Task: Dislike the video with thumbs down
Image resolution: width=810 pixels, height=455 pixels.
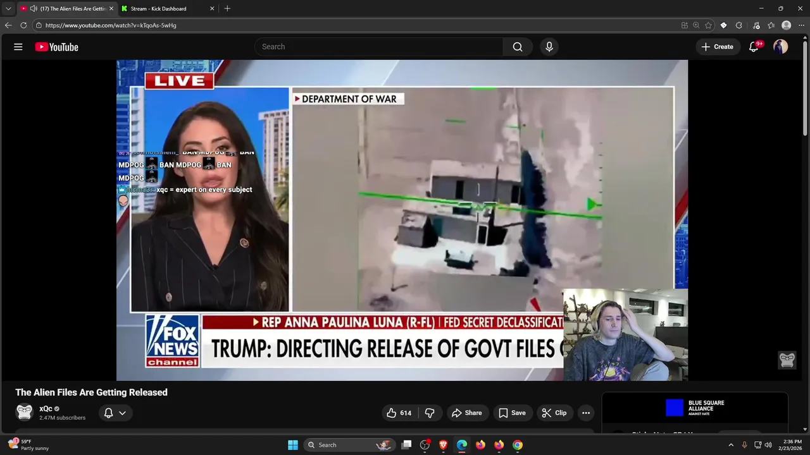Action: (x=430, y=413)
